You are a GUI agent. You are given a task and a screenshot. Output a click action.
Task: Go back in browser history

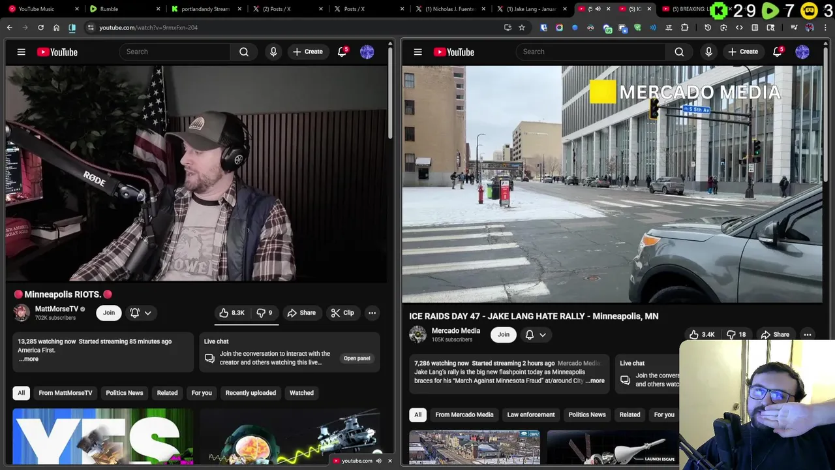point(9,27)
